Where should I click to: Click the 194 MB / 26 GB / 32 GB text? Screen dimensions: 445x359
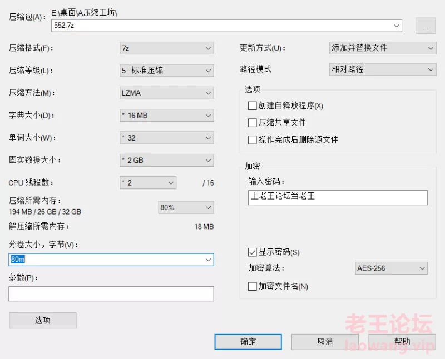tap(45, 212)
